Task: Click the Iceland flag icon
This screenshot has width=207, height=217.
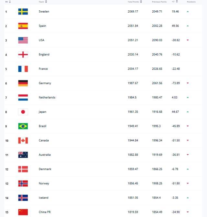Action: pos(23,198)
